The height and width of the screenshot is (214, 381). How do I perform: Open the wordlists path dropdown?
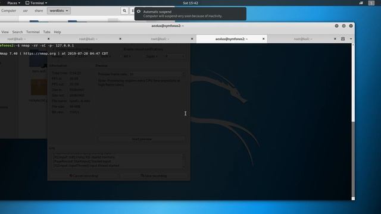[x=59, y=11]
